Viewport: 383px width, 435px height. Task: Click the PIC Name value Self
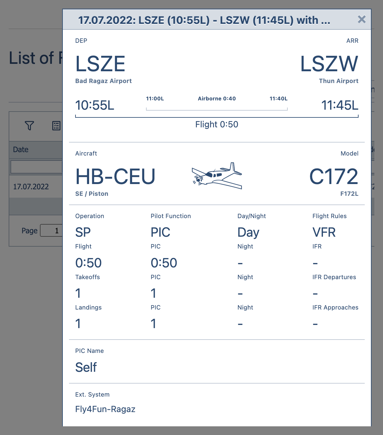pos(86,367)
